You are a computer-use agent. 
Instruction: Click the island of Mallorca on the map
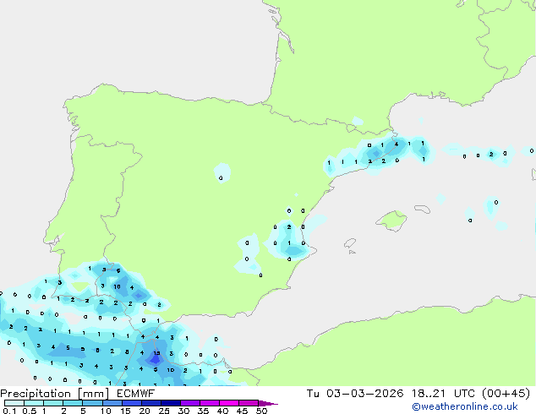[x=391, y=221]
